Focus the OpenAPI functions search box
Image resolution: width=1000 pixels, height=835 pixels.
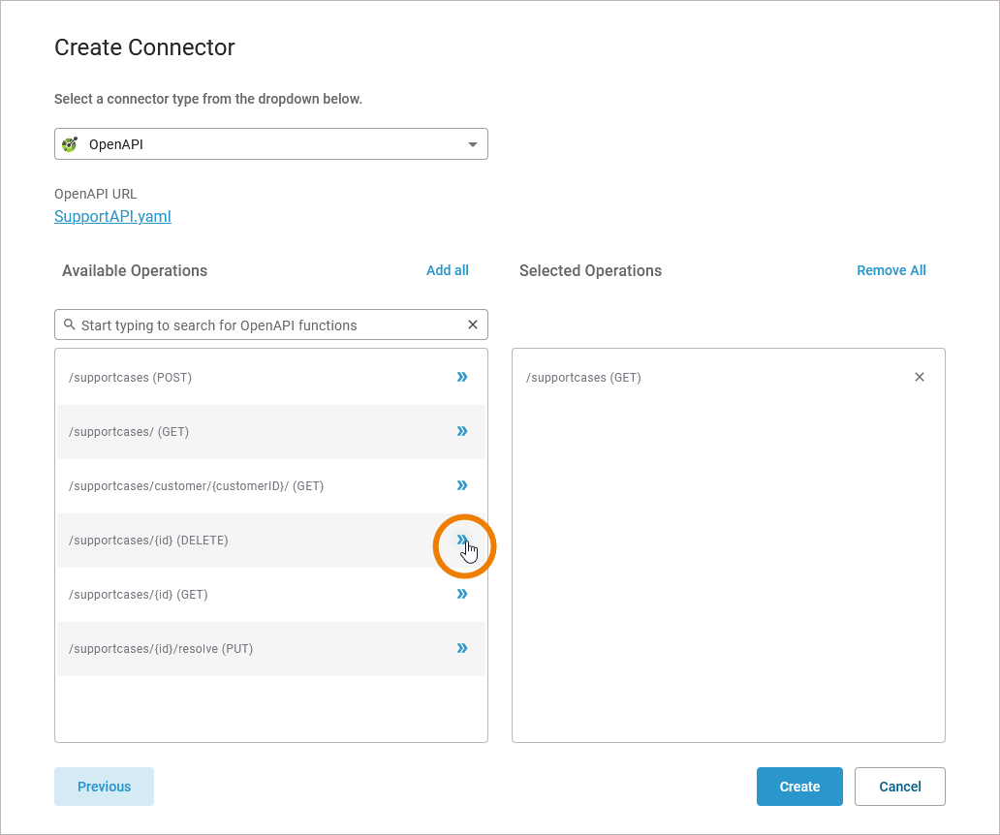point(262,325)
